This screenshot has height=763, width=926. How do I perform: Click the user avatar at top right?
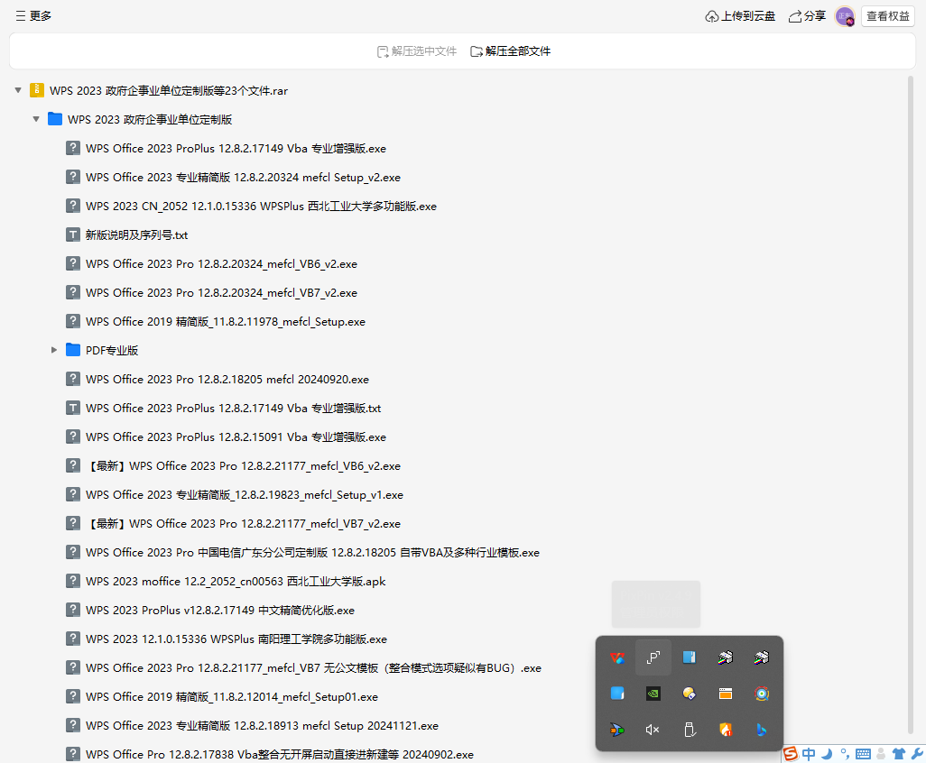845,16
